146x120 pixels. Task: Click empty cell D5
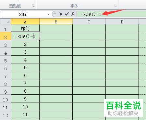pyautogui.click(x=122, y=60)
